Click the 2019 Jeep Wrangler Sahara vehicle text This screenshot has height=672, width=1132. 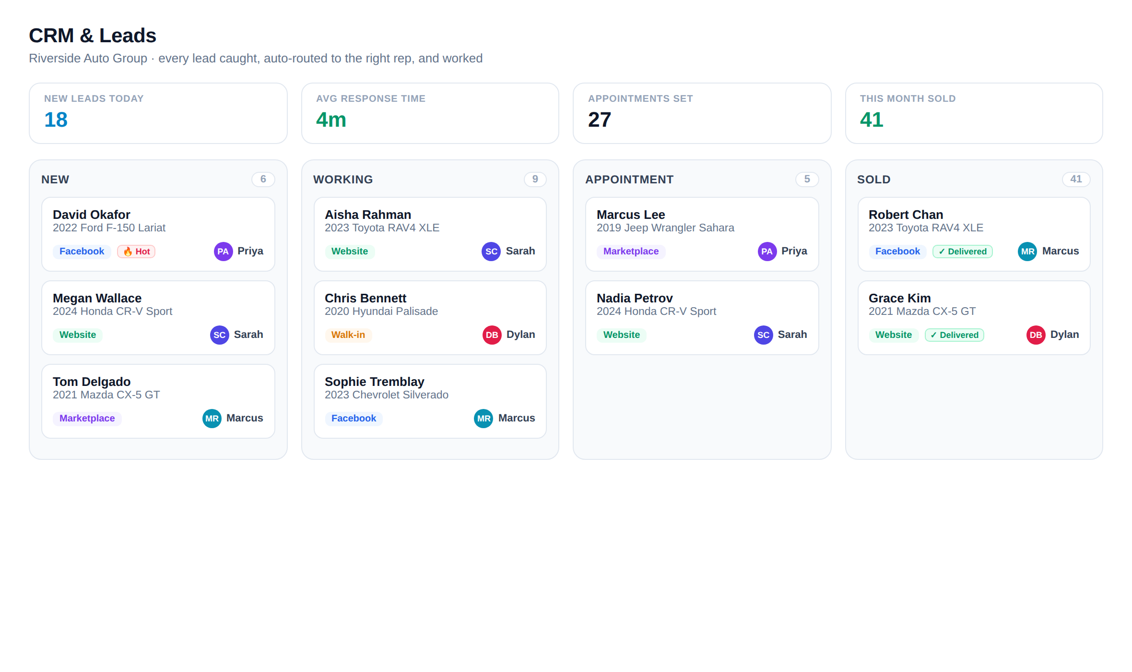tap(665, 228)
